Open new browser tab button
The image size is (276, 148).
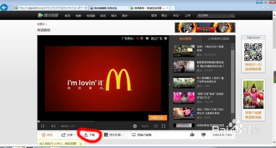[x=173, y=8]
